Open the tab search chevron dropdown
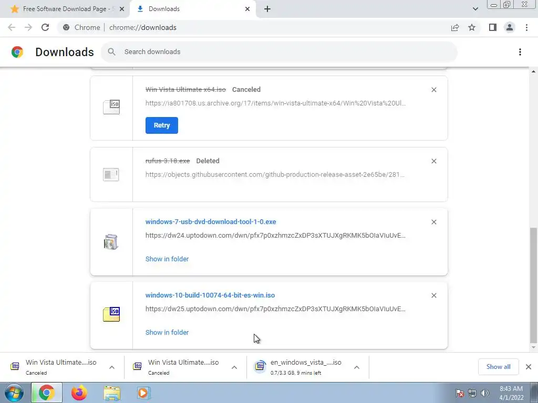538x403 pixels. point(475,9)
